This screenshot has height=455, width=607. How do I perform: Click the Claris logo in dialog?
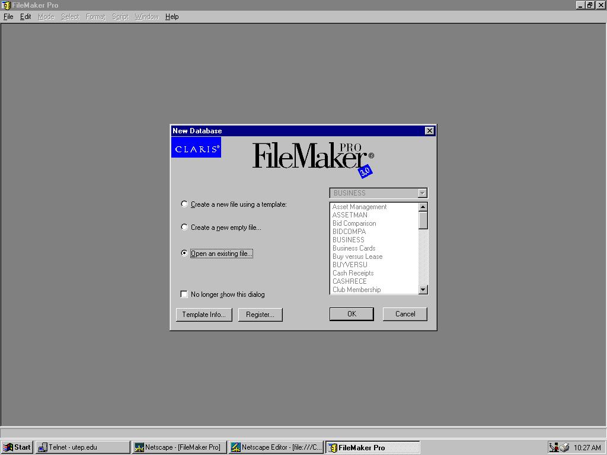click(x=196, y=148)
